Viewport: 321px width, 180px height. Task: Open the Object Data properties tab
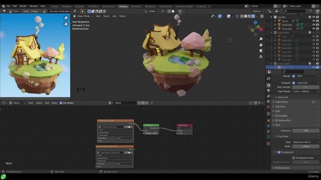point(268,136)
